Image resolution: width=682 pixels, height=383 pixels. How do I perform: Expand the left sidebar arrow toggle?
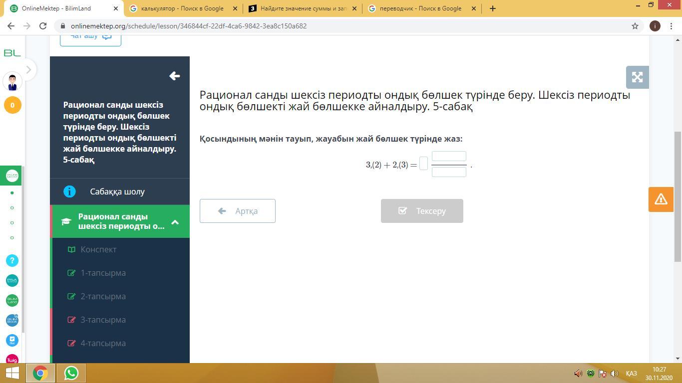pyautogui.click(x=28, y=70)
